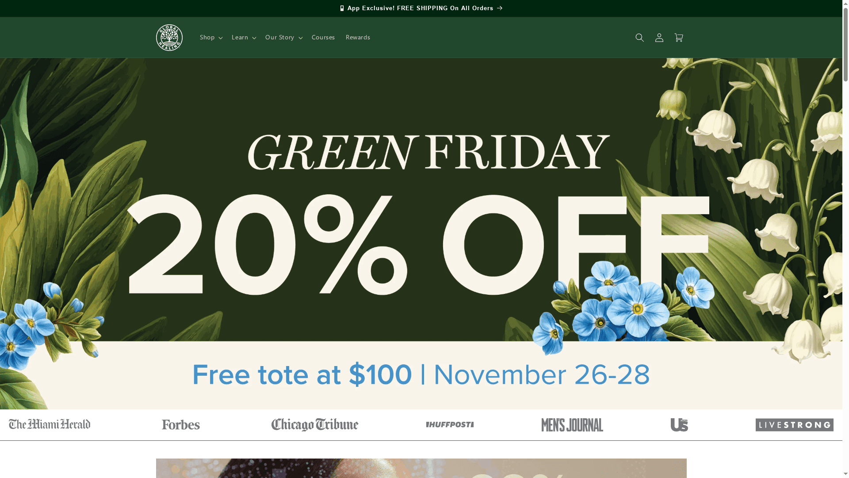
Task: Click the arrow in the announcement bar
Action: 500,8
